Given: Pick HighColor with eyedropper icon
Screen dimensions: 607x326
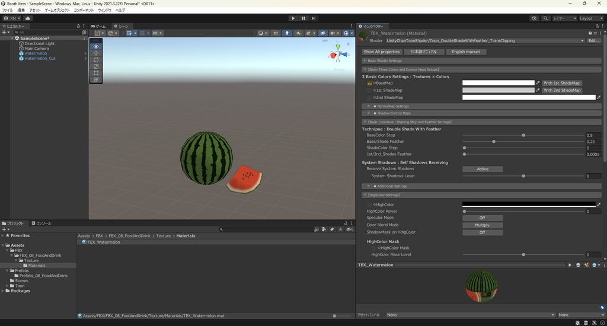Looking at the screenshot, I should (x=599, y=204).
